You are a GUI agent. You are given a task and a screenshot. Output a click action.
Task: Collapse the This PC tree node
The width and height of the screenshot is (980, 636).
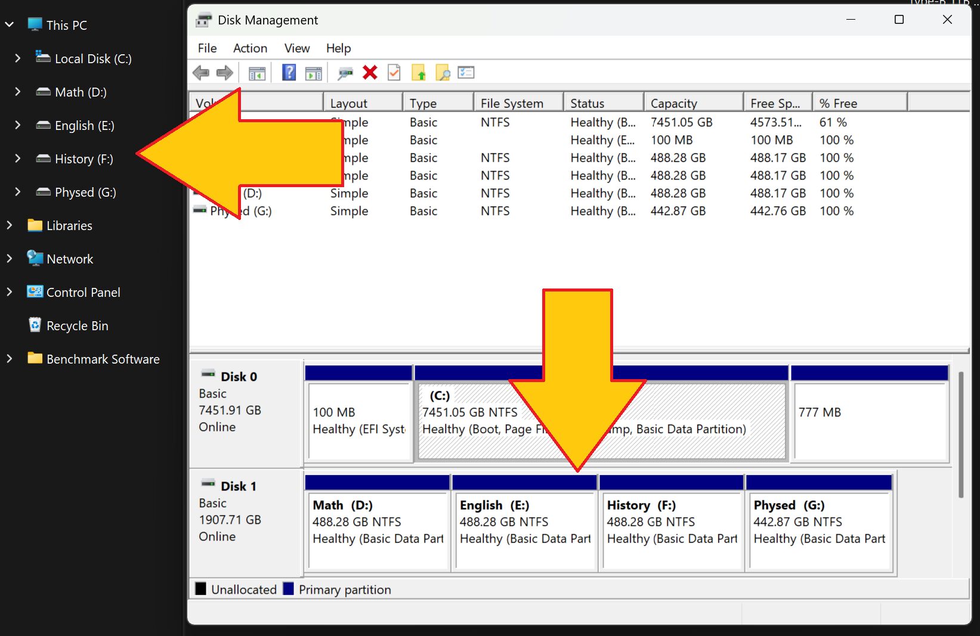(10, 25)
